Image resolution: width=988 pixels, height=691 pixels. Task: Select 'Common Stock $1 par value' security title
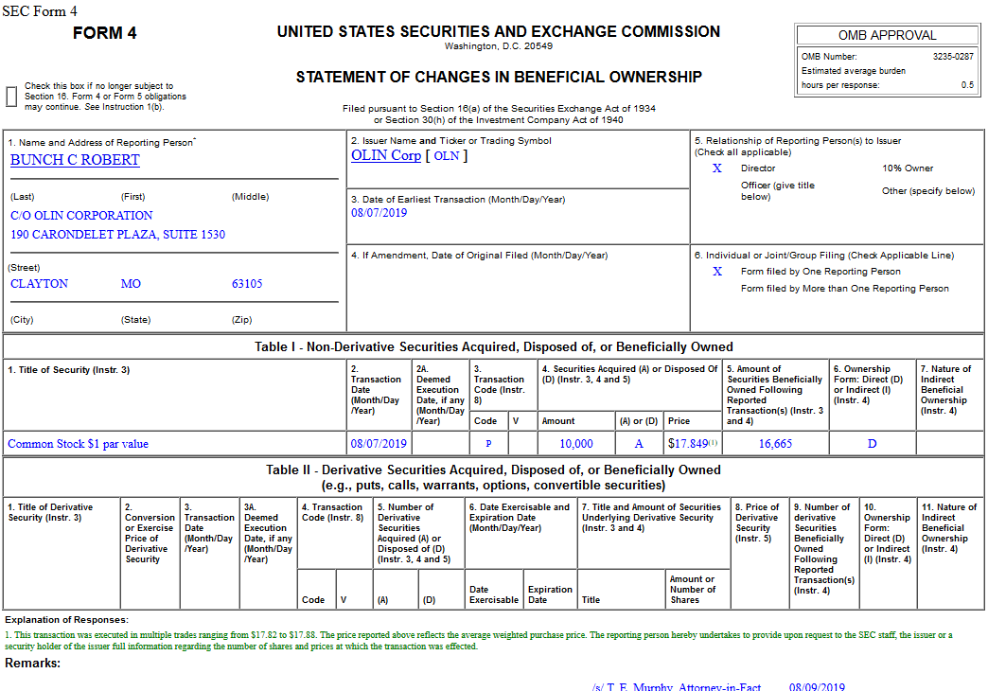(79, 444)
